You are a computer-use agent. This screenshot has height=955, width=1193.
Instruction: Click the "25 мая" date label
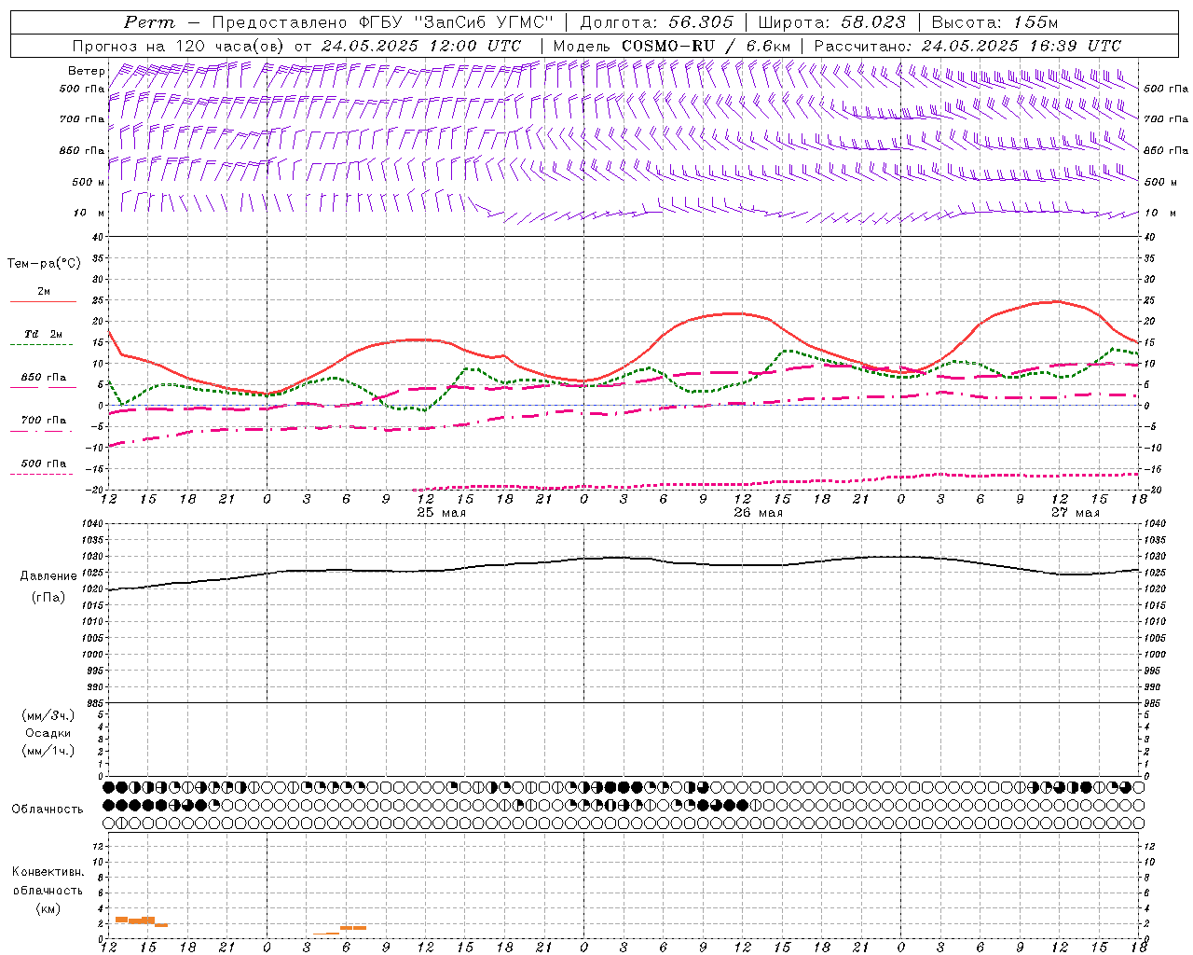(441, 513)
